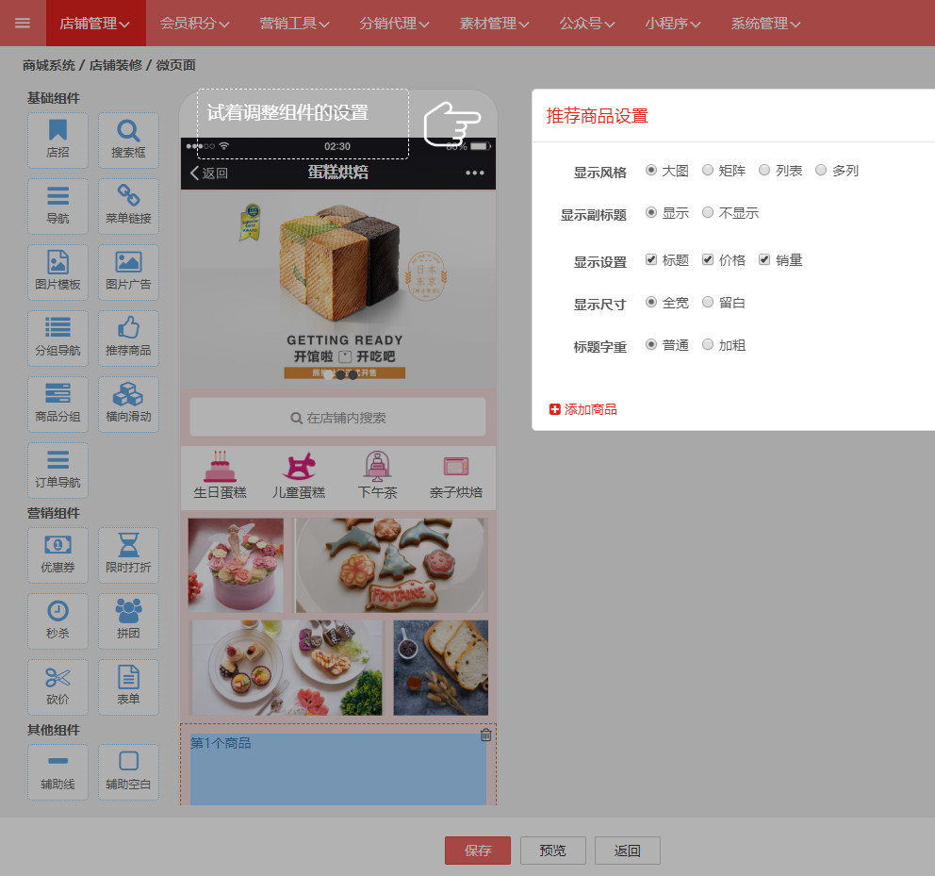Choose the 推荐商品 thumbs-up component
The width and height of the screenshot is (935, 876).
point(128,338)
